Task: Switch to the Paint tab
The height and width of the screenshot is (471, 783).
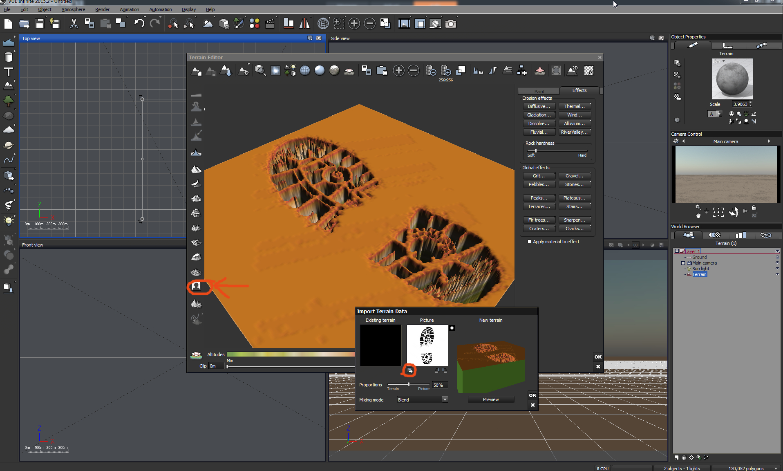Action: 539,91
